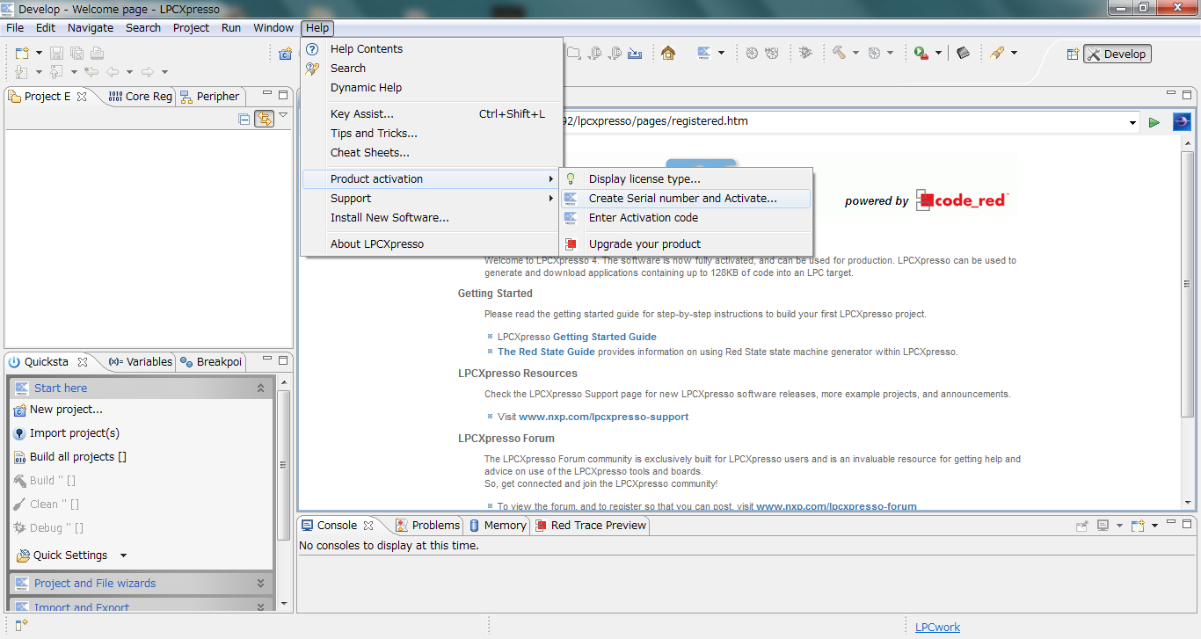Click the grayed Save toolbar icon

(x=57, y=54)
